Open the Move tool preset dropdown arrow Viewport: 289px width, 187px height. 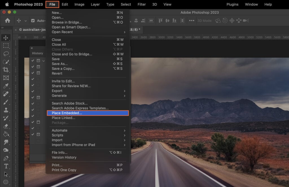pos(26,21)
